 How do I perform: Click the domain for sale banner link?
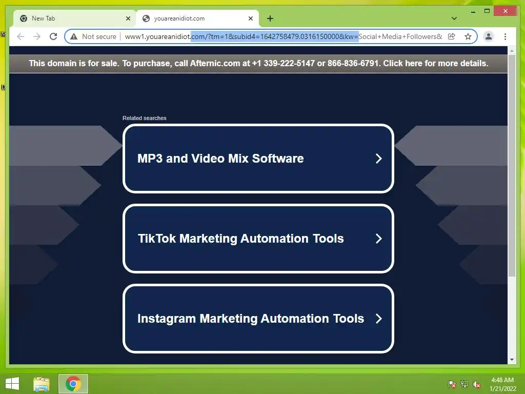(x=258, y=63)
